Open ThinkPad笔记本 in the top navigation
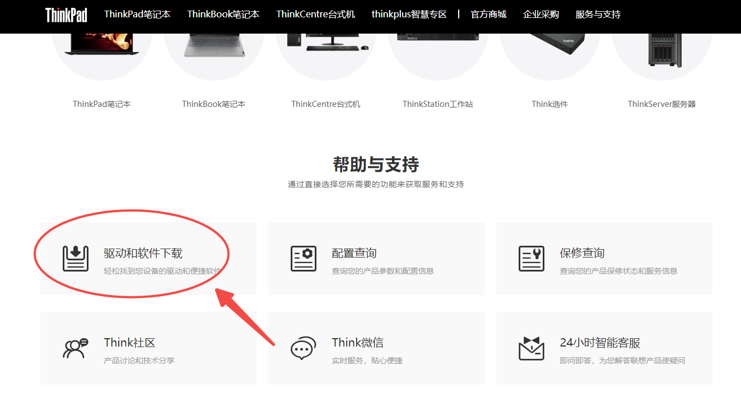 pos(137,15)
